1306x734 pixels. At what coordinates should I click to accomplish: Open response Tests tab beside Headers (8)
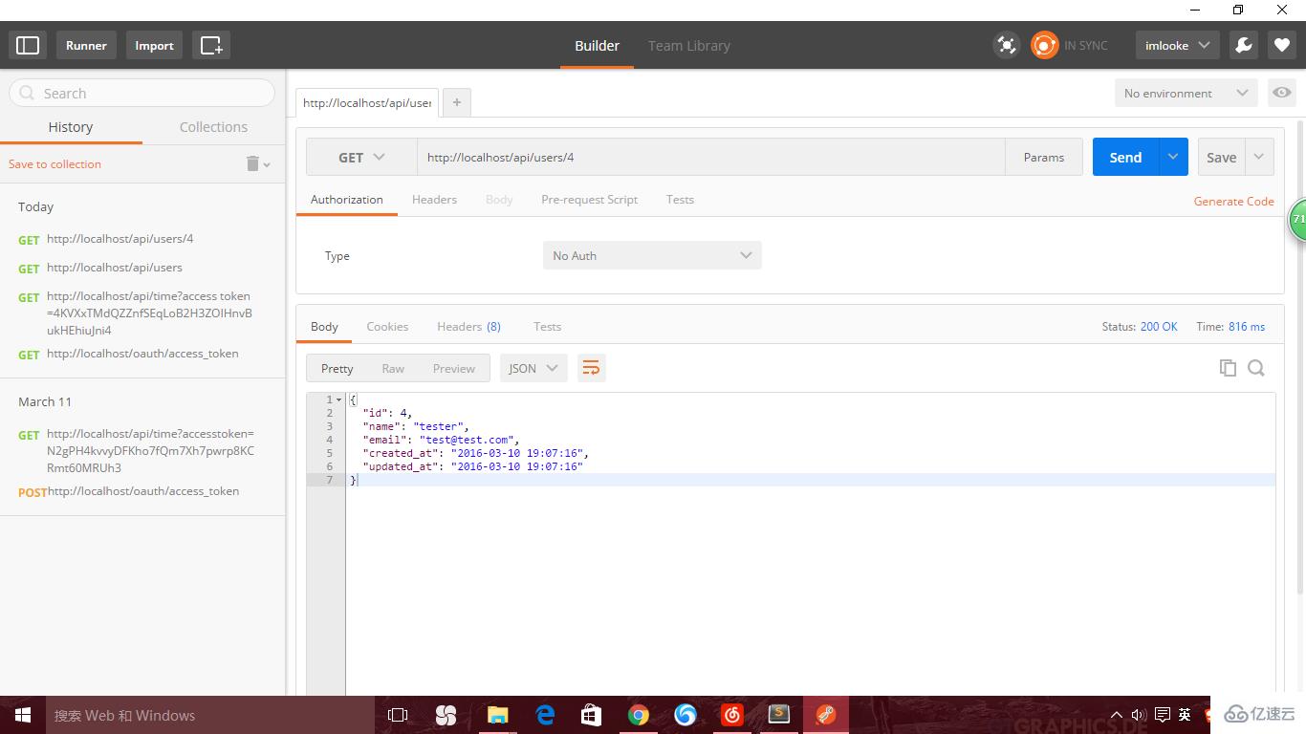point(547,326)
